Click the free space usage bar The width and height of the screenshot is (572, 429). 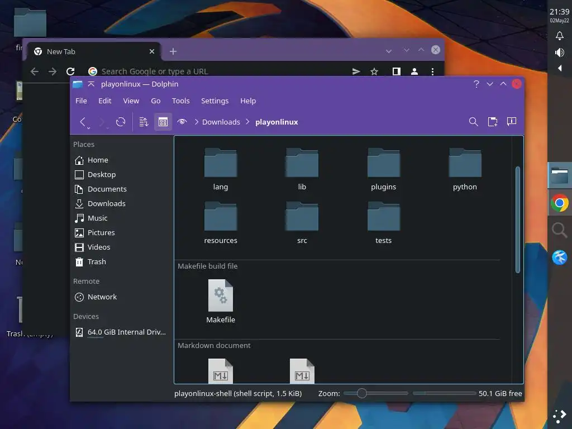[444, 393]
